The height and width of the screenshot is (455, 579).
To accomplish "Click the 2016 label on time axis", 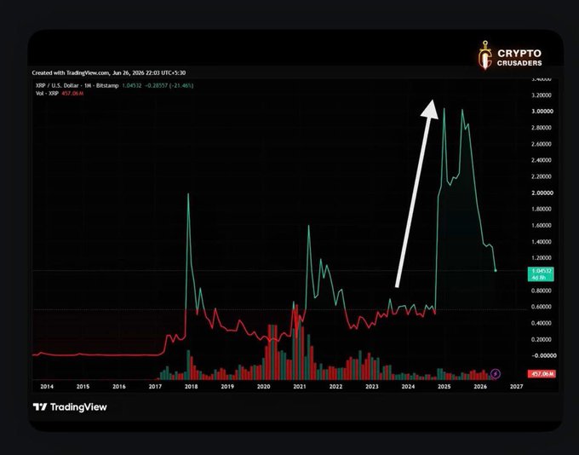I will (119, 387).
